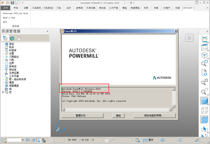
Task: Open the globe browser tab in explorer
Action: click(x=12, y=39)
